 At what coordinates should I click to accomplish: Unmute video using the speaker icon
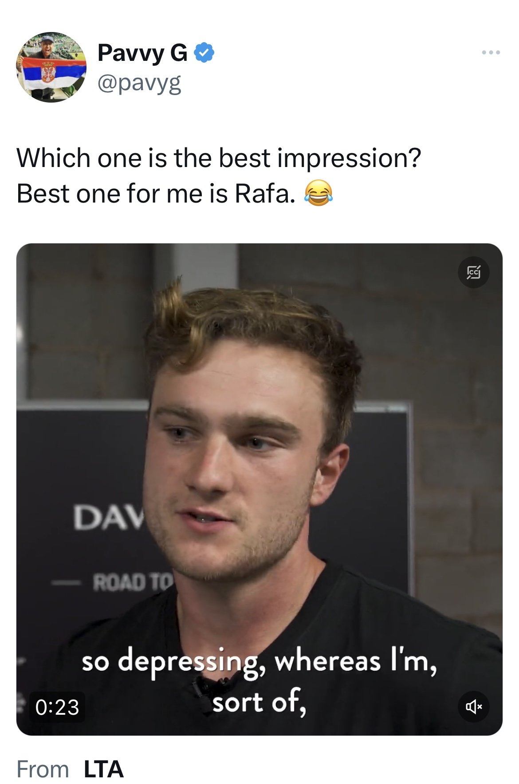point(473,706)
